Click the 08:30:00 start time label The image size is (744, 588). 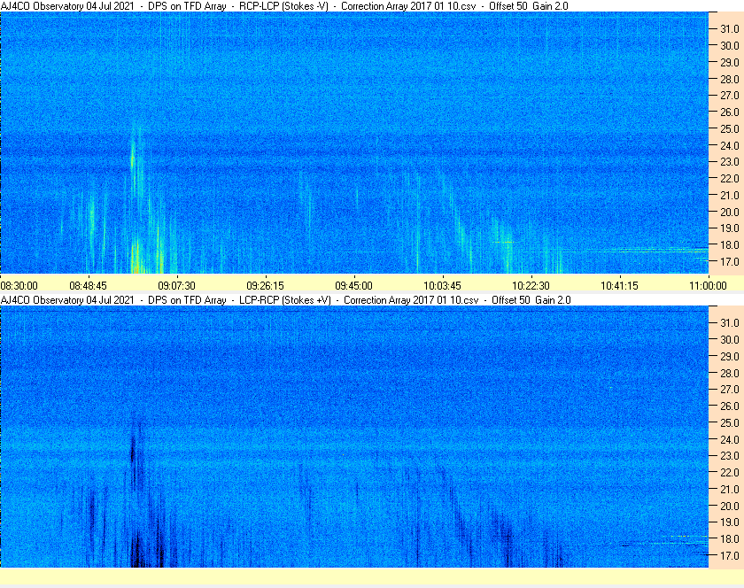19,285
